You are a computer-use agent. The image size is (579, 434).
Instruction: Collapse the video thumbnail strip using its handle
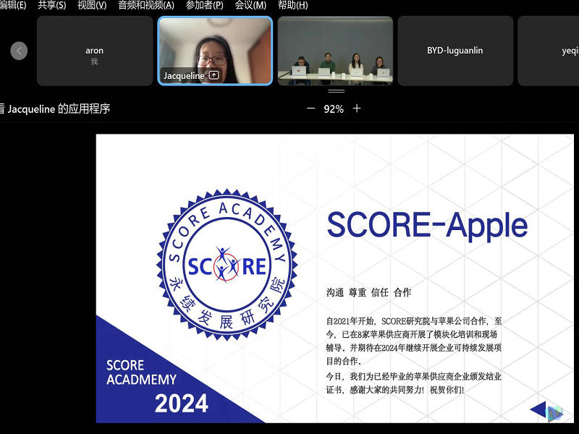click(336, 91)
